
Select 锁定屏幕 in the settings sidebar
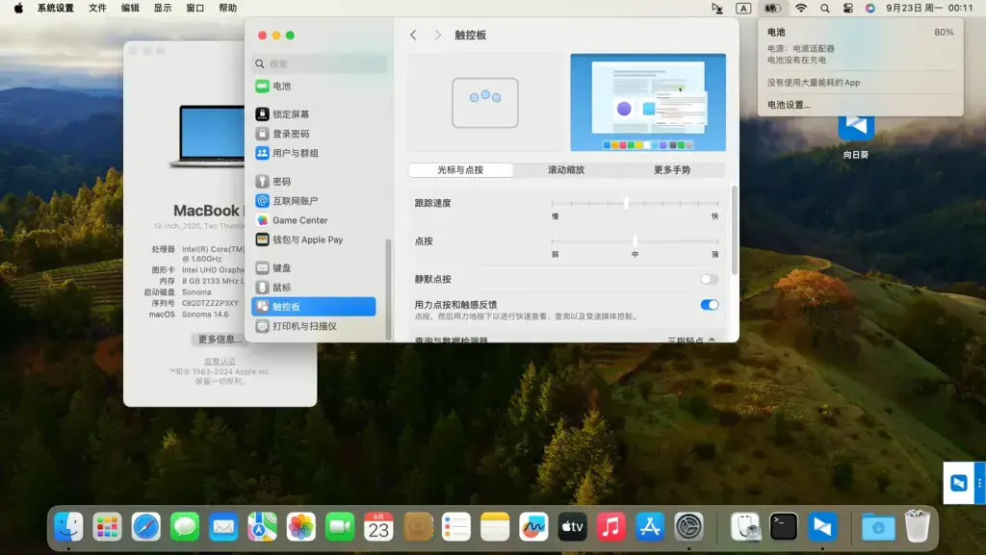point(313,114)
